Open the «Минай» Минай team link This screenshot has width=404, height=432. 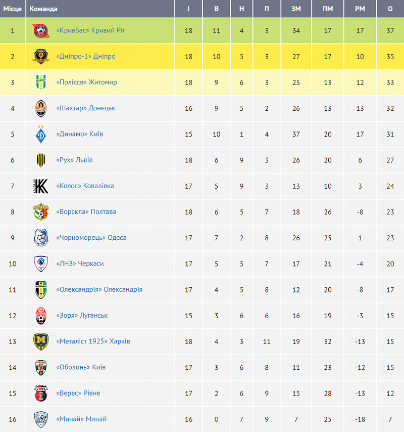coord(81,419)
